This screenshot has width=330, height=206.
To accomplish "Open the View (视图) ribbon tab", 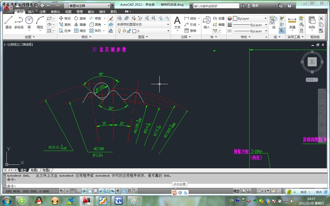I will click(x=68, y=12).
